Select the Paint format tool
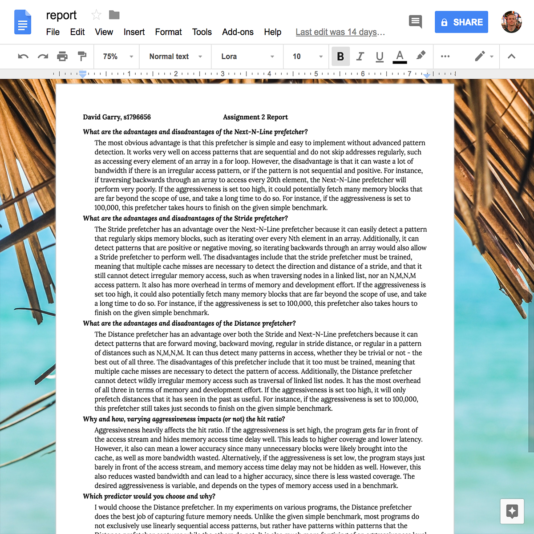534x534 pixels. pyautogui.click(x=82, y=57)
